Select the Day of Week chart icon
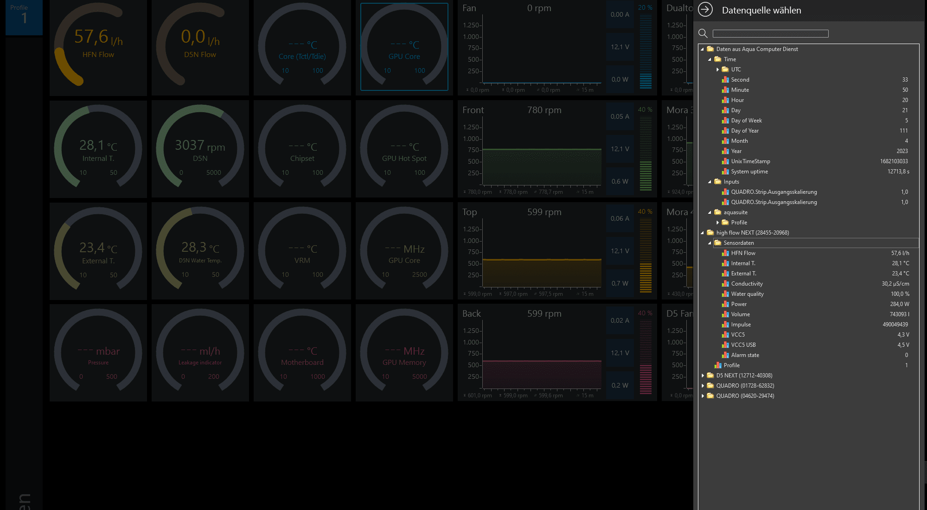The height and width of the screenshot is (510, 927). click(x=725, y=121)
